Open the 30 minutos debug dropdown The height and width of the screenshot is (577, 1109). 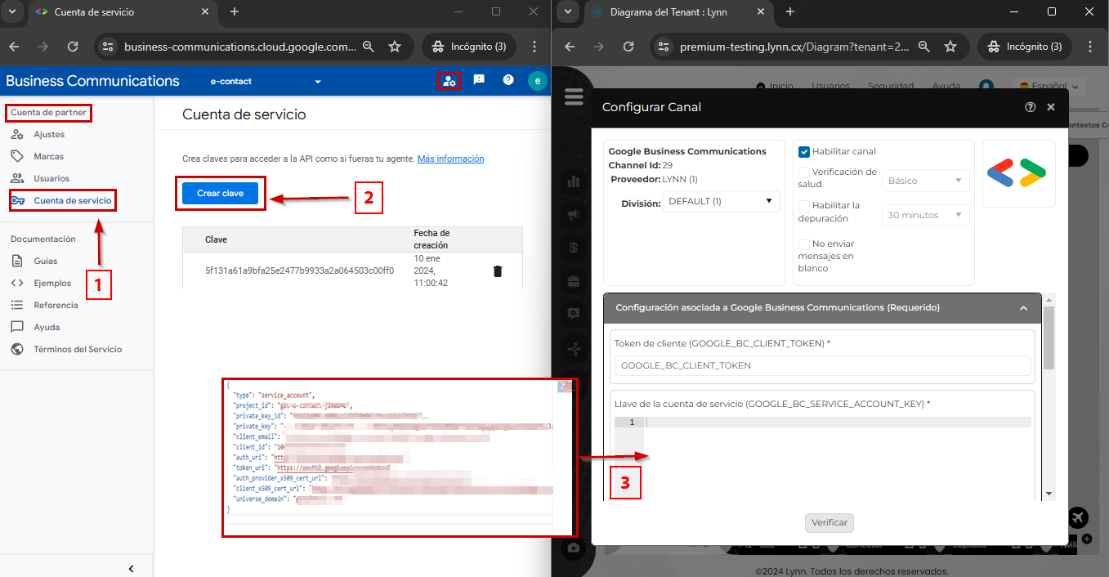tap(925, 215)
